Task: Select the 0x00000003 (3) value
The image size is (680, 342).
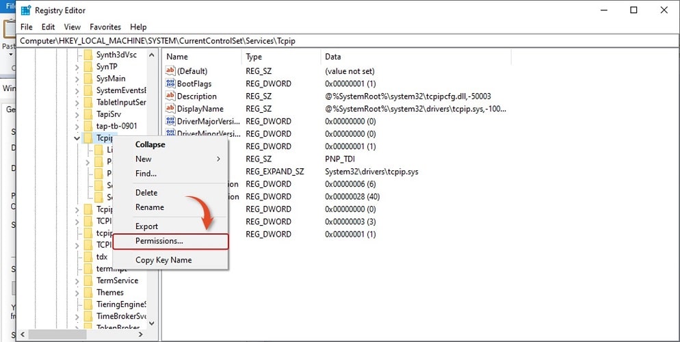Action: [x=350, y=222]
